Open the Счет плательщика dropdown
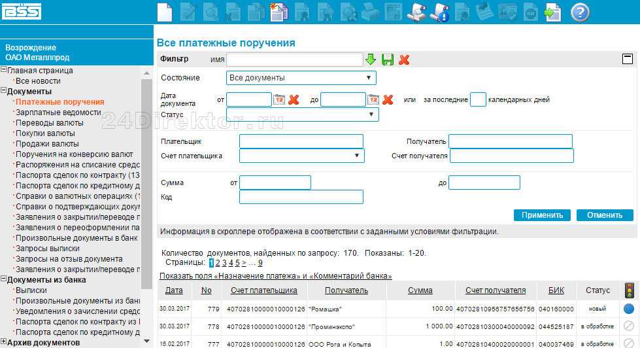This screenshot has width=640, height=348. pos(302,156)
